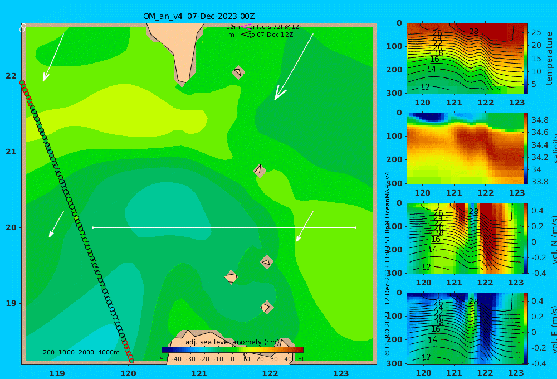
Task: Open the northward velocity section panel
Action: pos(465,238)
